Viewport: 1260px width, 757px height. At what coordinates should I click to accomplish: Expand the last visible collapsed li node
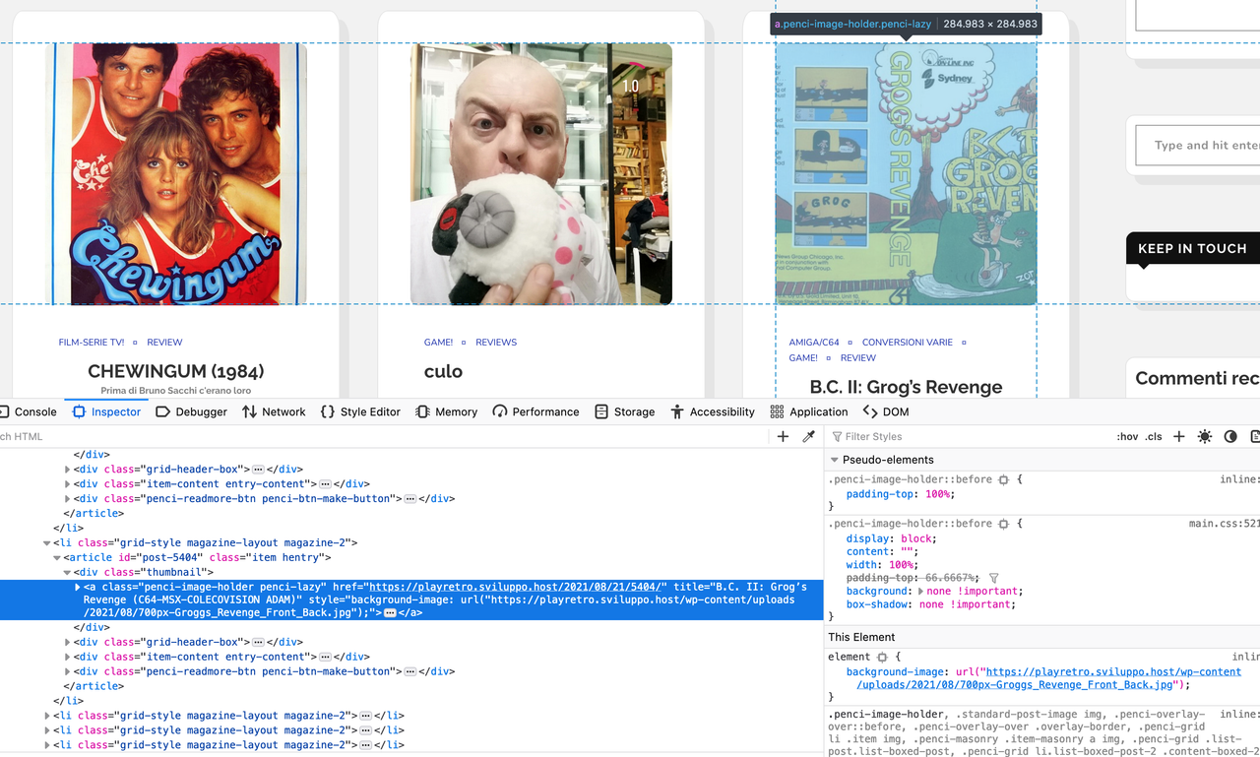[x=46, y=745]
